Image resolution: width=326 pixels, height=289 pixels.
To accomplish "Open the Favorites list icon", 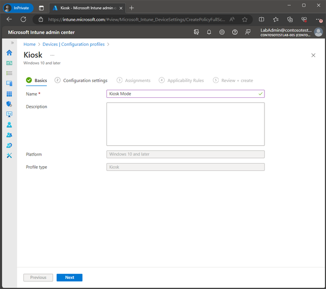I will tap(276, 19).
